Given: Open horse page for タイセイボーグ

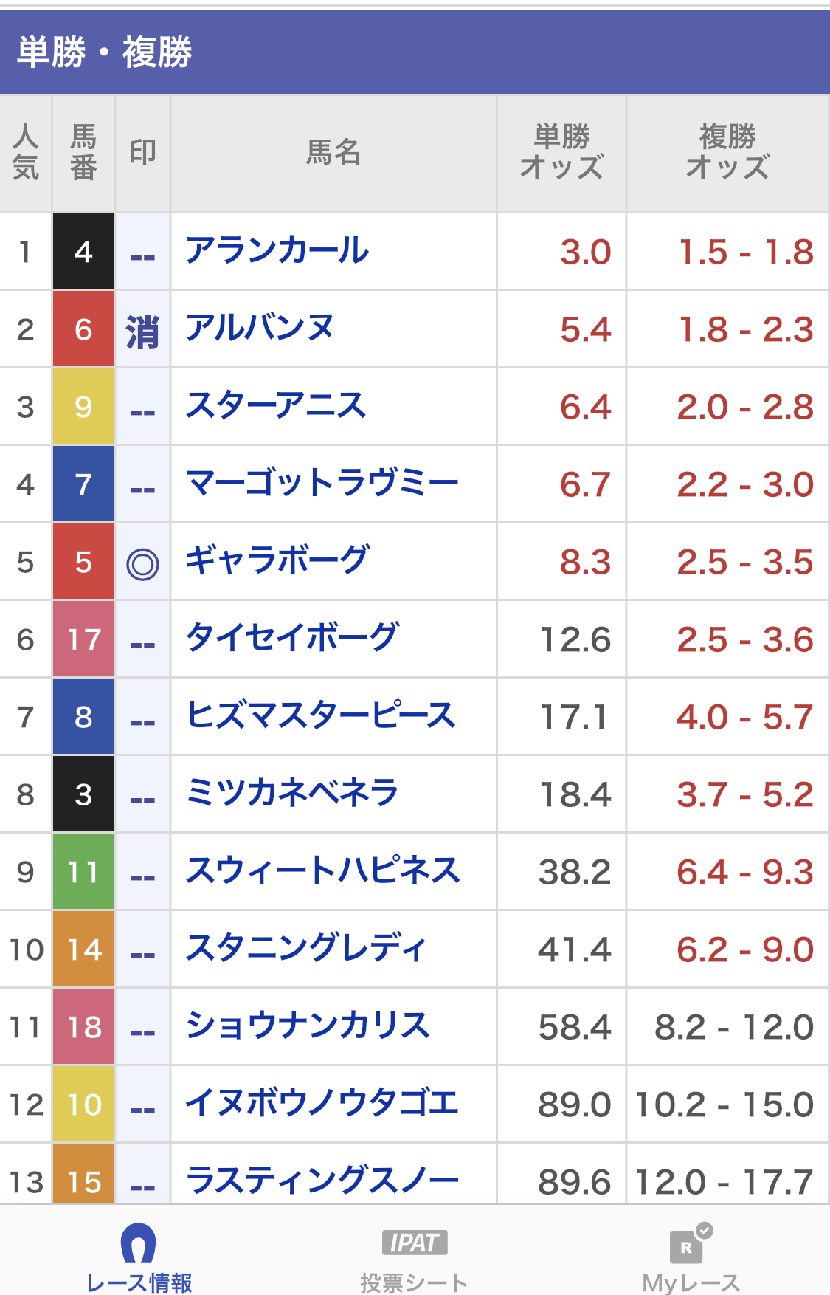Looking at the screenshot, I should [x=292, y=639].
